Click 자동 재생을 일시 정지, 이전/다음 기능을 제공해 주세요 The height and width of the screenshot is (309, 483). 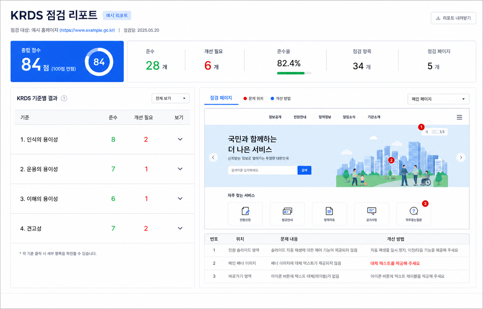[414, 250]
